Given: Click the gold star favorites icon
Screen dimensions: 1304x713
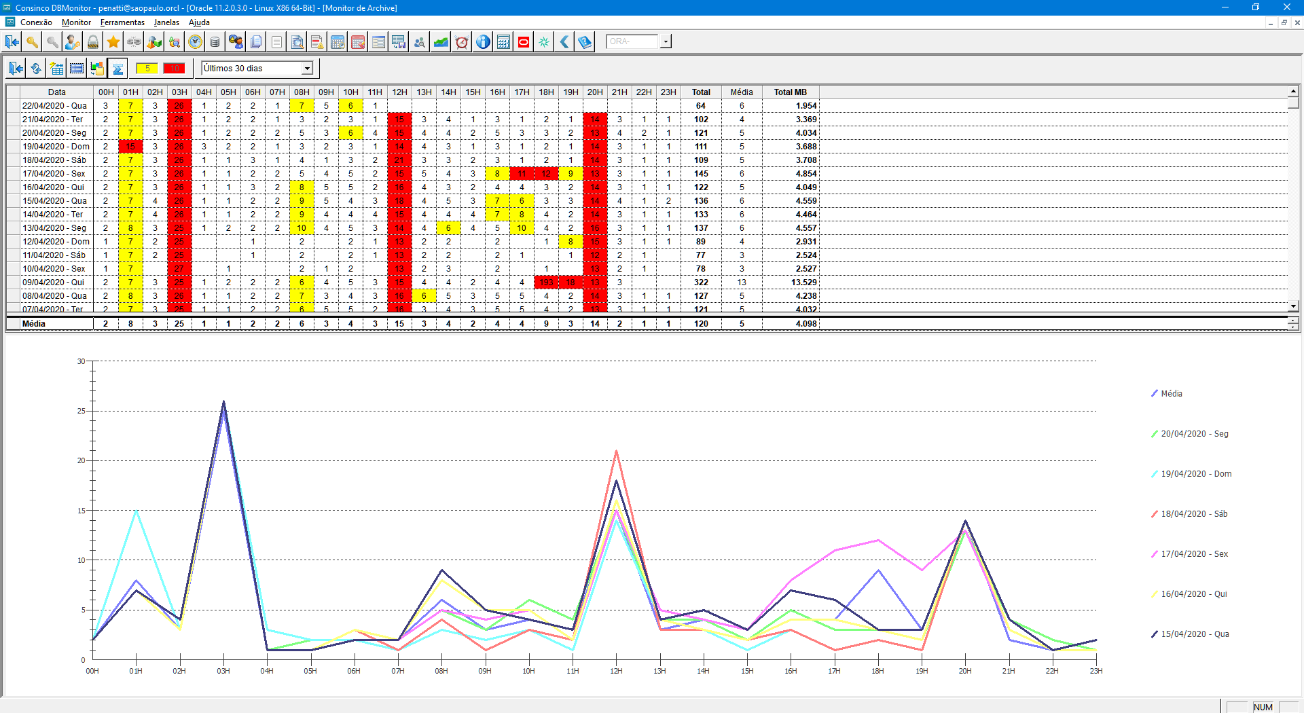Looking at the screenshot, I should (113, 42).
